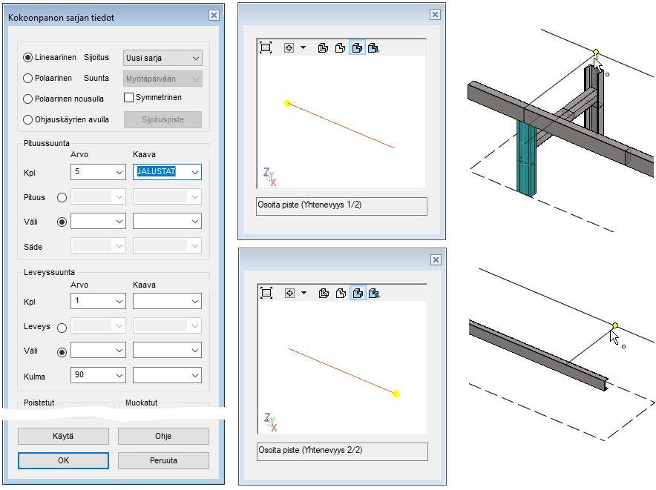Image resolution: width=656 pixels, height=490 pixels.
Task: Open the view center arrow menu in the upper preview
Action: pos(303,47)
